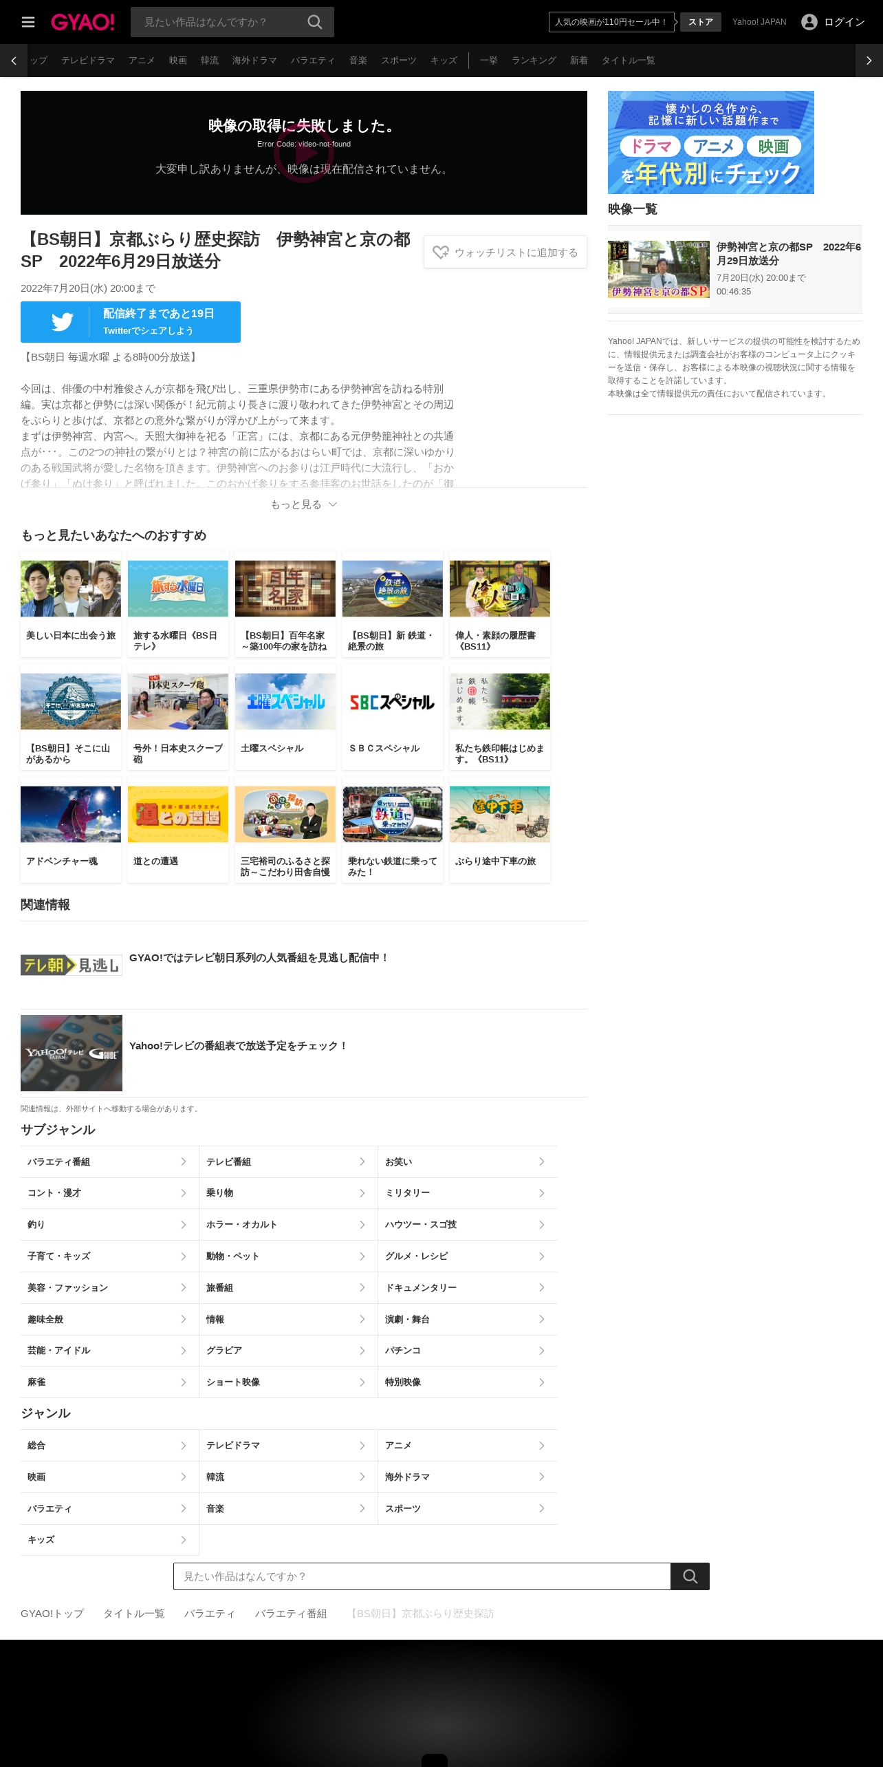Viewport: 883px width, 1767px height.
Task: Open バラエティ番組 subgenre chevron row
Action: pos(110,1161)
